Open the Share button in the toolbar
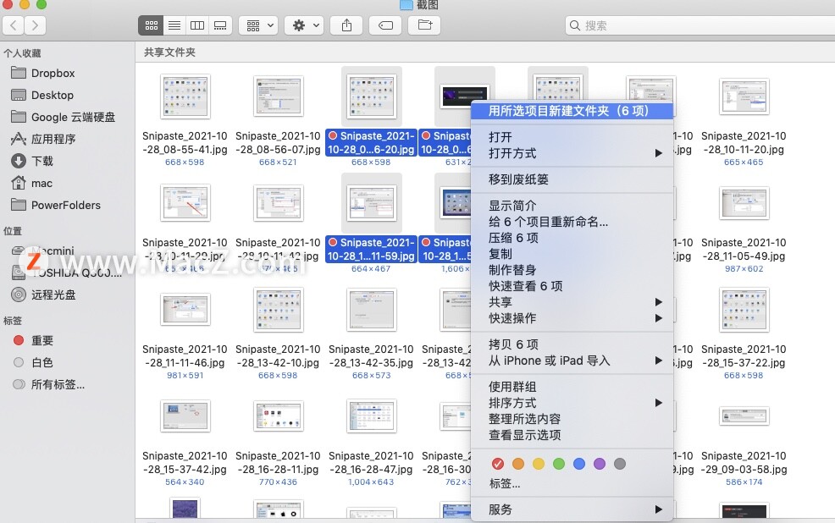 click(x=346, y=25)
